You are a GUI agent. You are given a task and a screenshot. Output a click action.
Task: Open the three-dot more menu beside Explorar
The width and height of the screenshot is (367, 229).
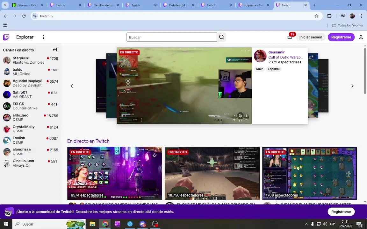(43, 37)
